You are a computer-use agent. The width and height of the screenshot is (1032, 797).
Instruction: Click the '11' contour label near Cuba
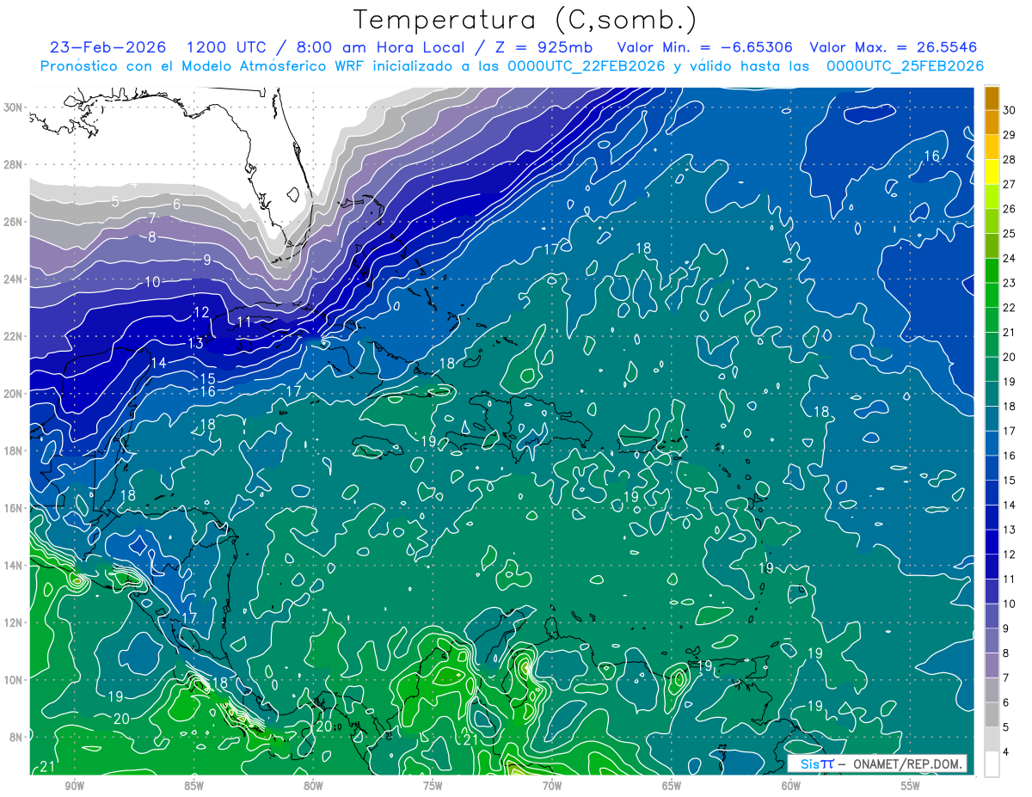243,322
